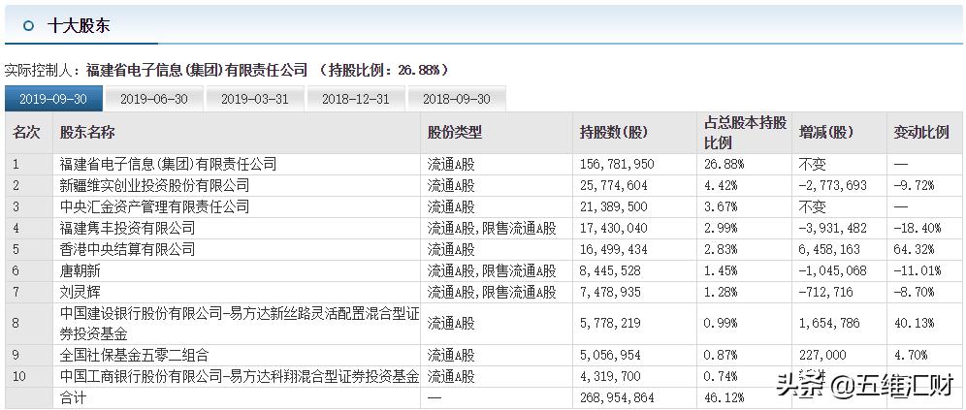This screenshot has height=410, width=966.
Task: Select shareholder 新疆维实创业投资股份有限公司
Action: tap(154, 185)
